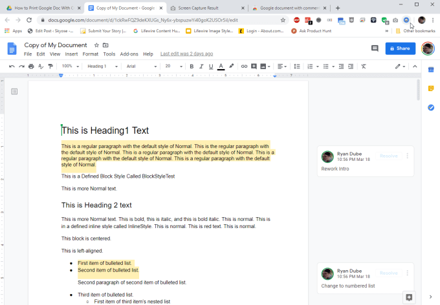Open the Calendar side panel icon
Screen dimensions: 440x305
pos(431,70)
